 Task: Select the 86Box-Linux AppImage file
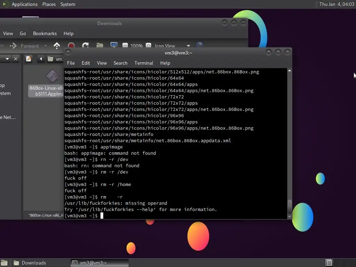click(52, 76)
